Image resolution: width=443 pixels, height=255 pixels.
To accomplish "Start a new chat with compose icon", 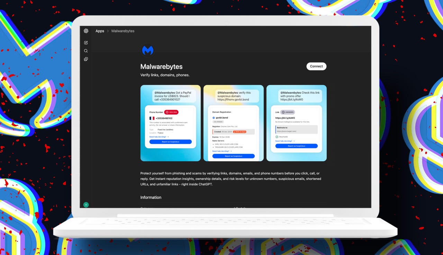I will [x=86, y=43].
